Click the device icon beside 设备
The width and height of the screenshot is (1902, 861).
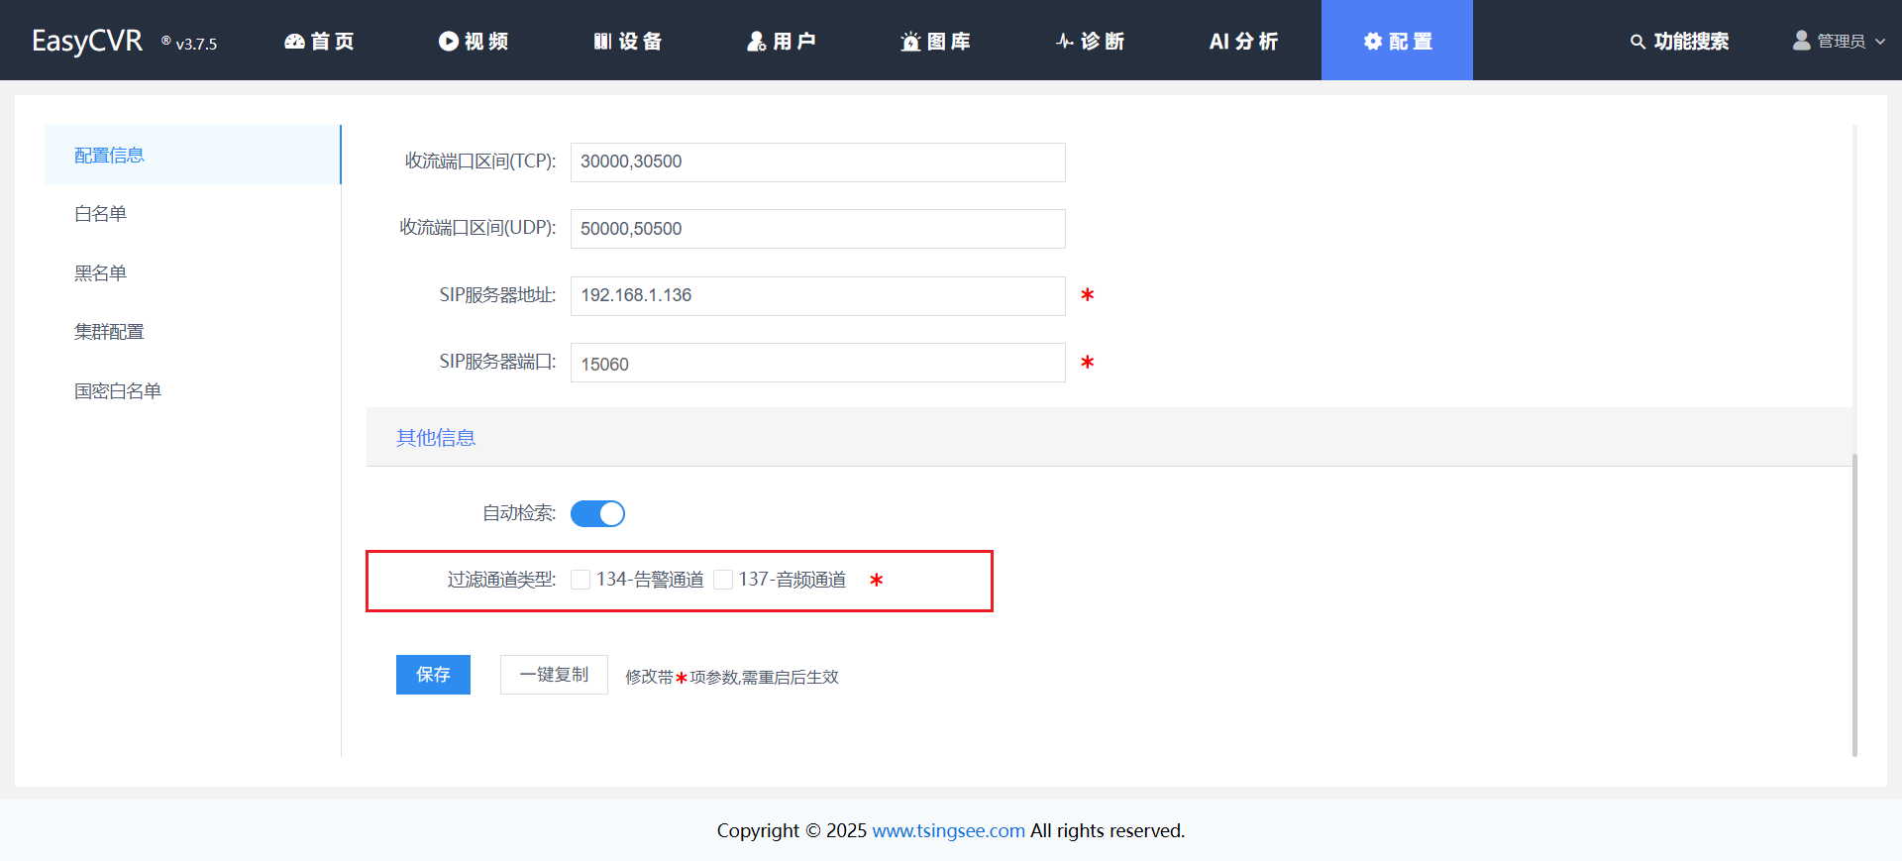[x=602, y=41]
